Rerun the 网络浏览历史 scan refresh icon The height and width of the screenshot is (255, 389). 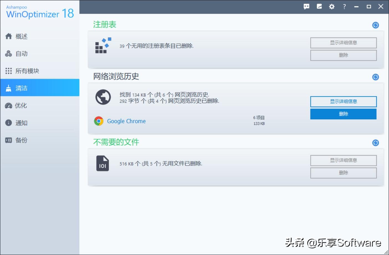(375, 77)
